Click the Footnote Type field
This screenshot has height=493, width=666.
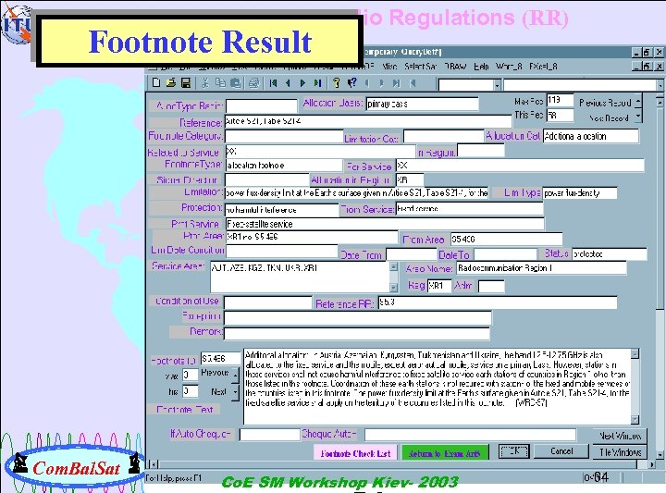(284, 166)
